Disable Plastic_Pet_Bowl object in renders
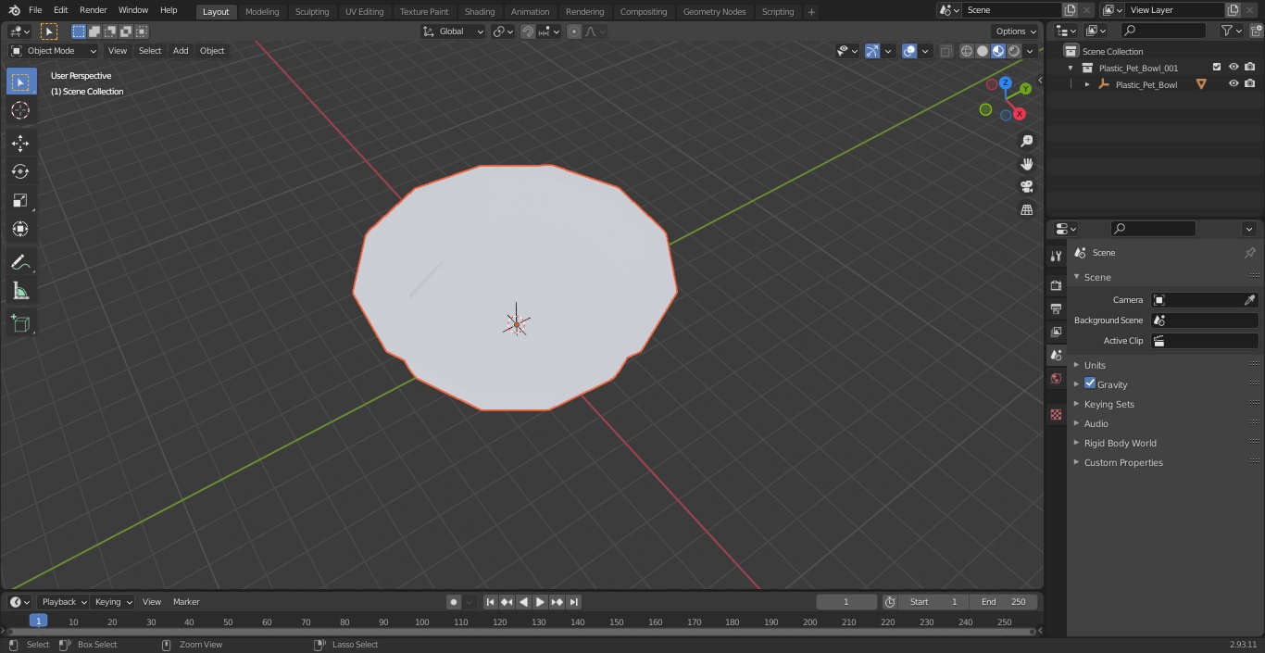The width and height of the screenshot is (1265, 653). (1250, 84)
